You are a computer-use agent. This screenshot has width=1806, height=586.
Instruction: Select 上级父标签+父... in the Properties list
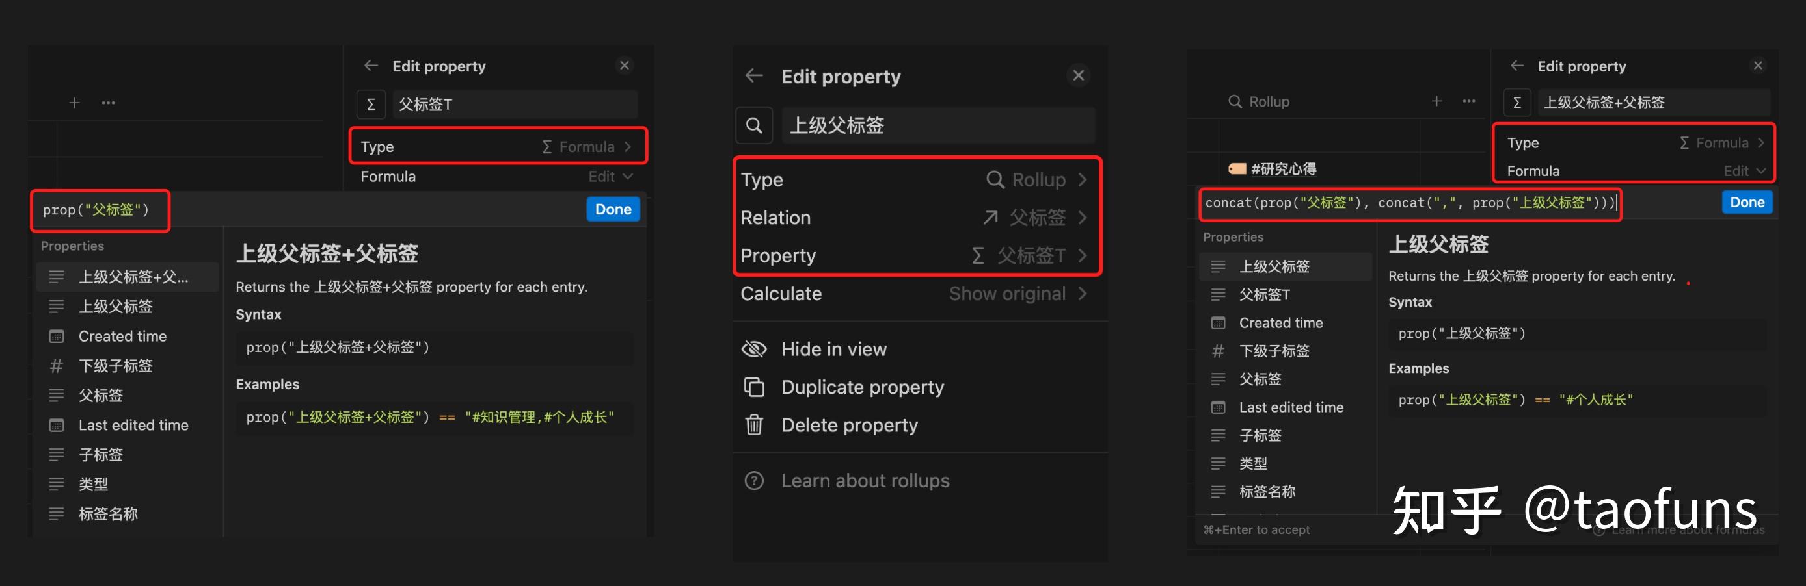[133, 277]
